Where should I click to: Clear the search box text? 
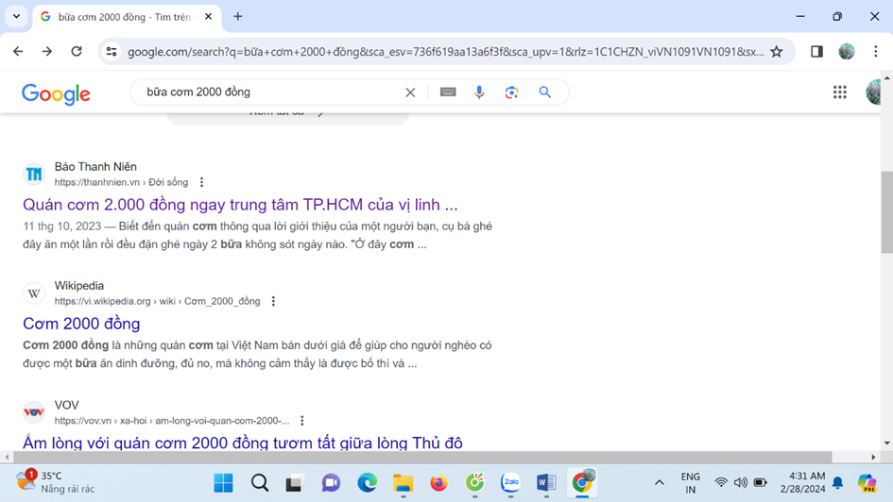click(x=410, y=92)
